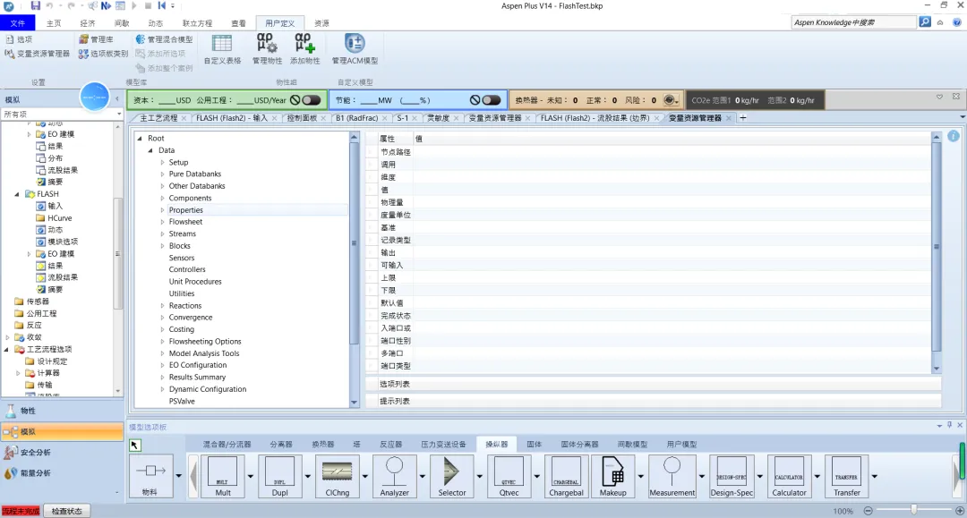Viewport: 967px width, 518px height.
Task: Switch to the 主页 ribbon tab
Action: point(54,23)
